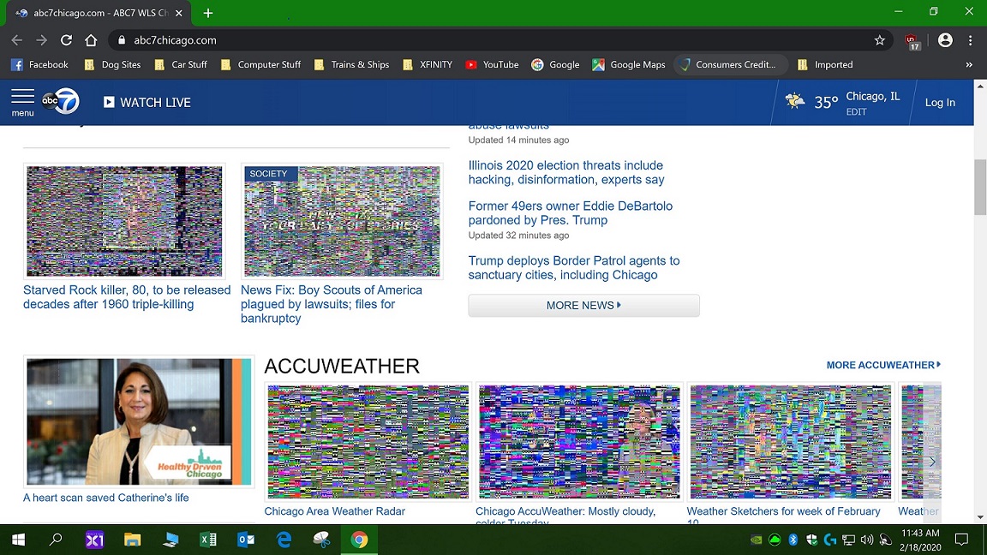Open the ABC7 hamburger menu
987x555 pixels.
coord(22,102)
